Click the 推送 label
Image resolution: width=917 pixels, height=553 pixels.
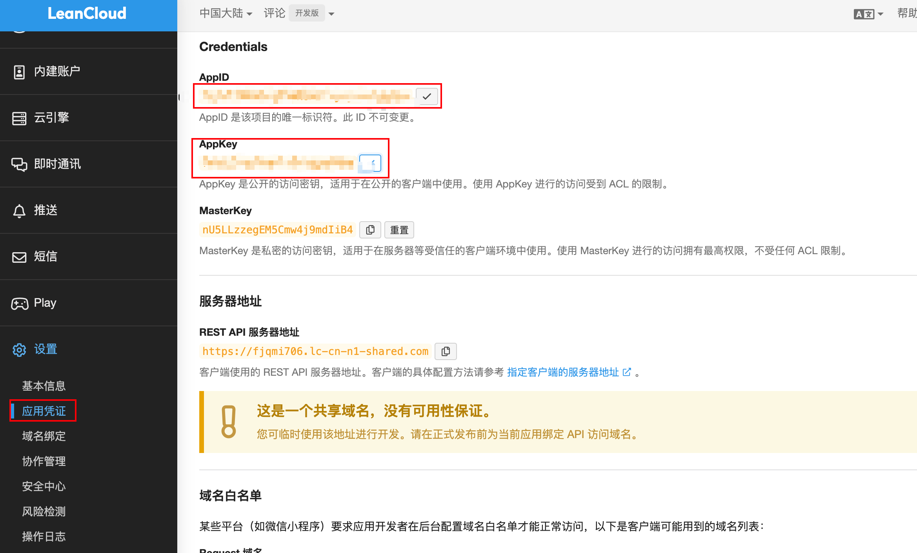coord(45,210)
